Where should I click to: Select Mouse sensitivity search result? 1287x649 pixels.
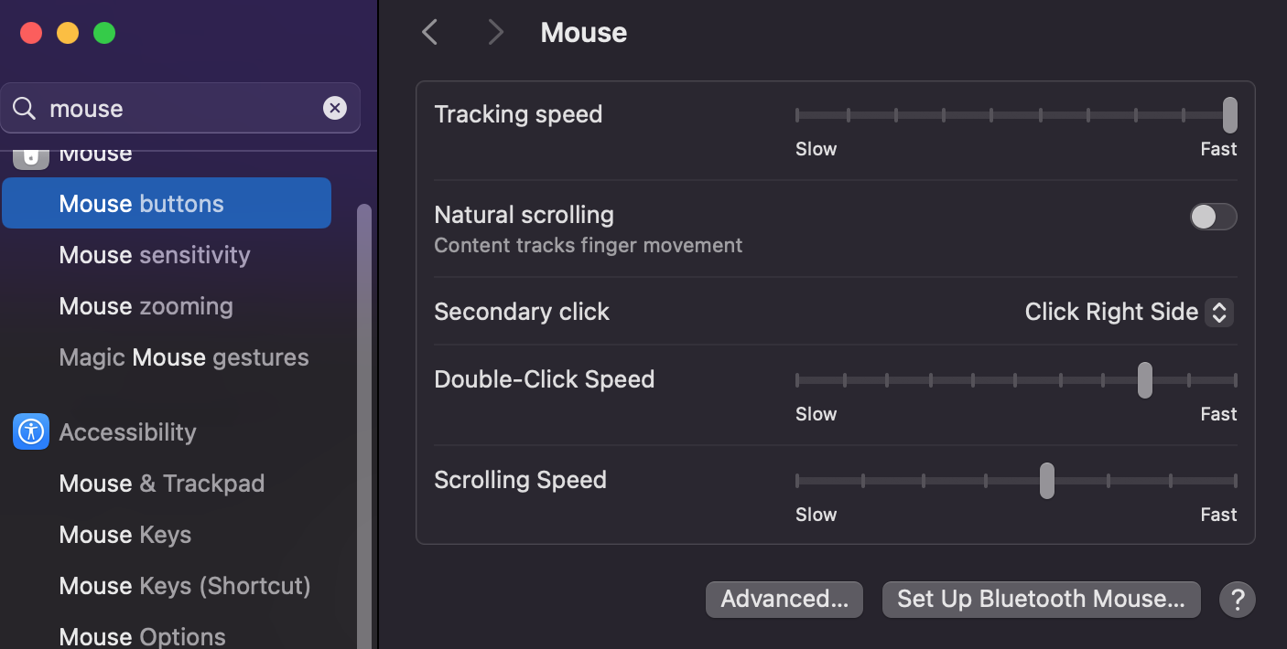pyautogui.click(x=155, y=255)
